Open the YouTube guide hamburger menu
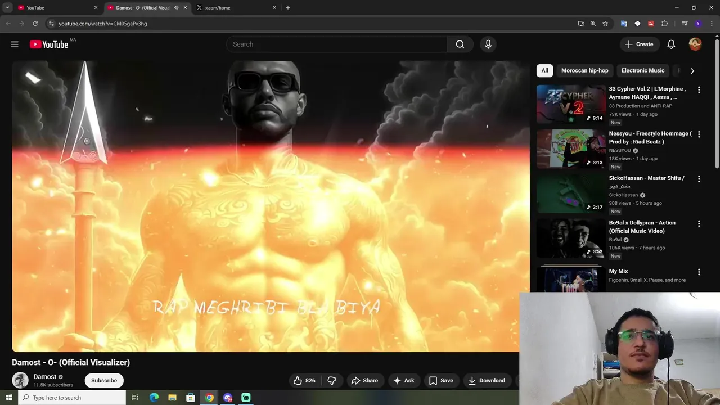This screenshot has width=720, height=405. point(15,44)
